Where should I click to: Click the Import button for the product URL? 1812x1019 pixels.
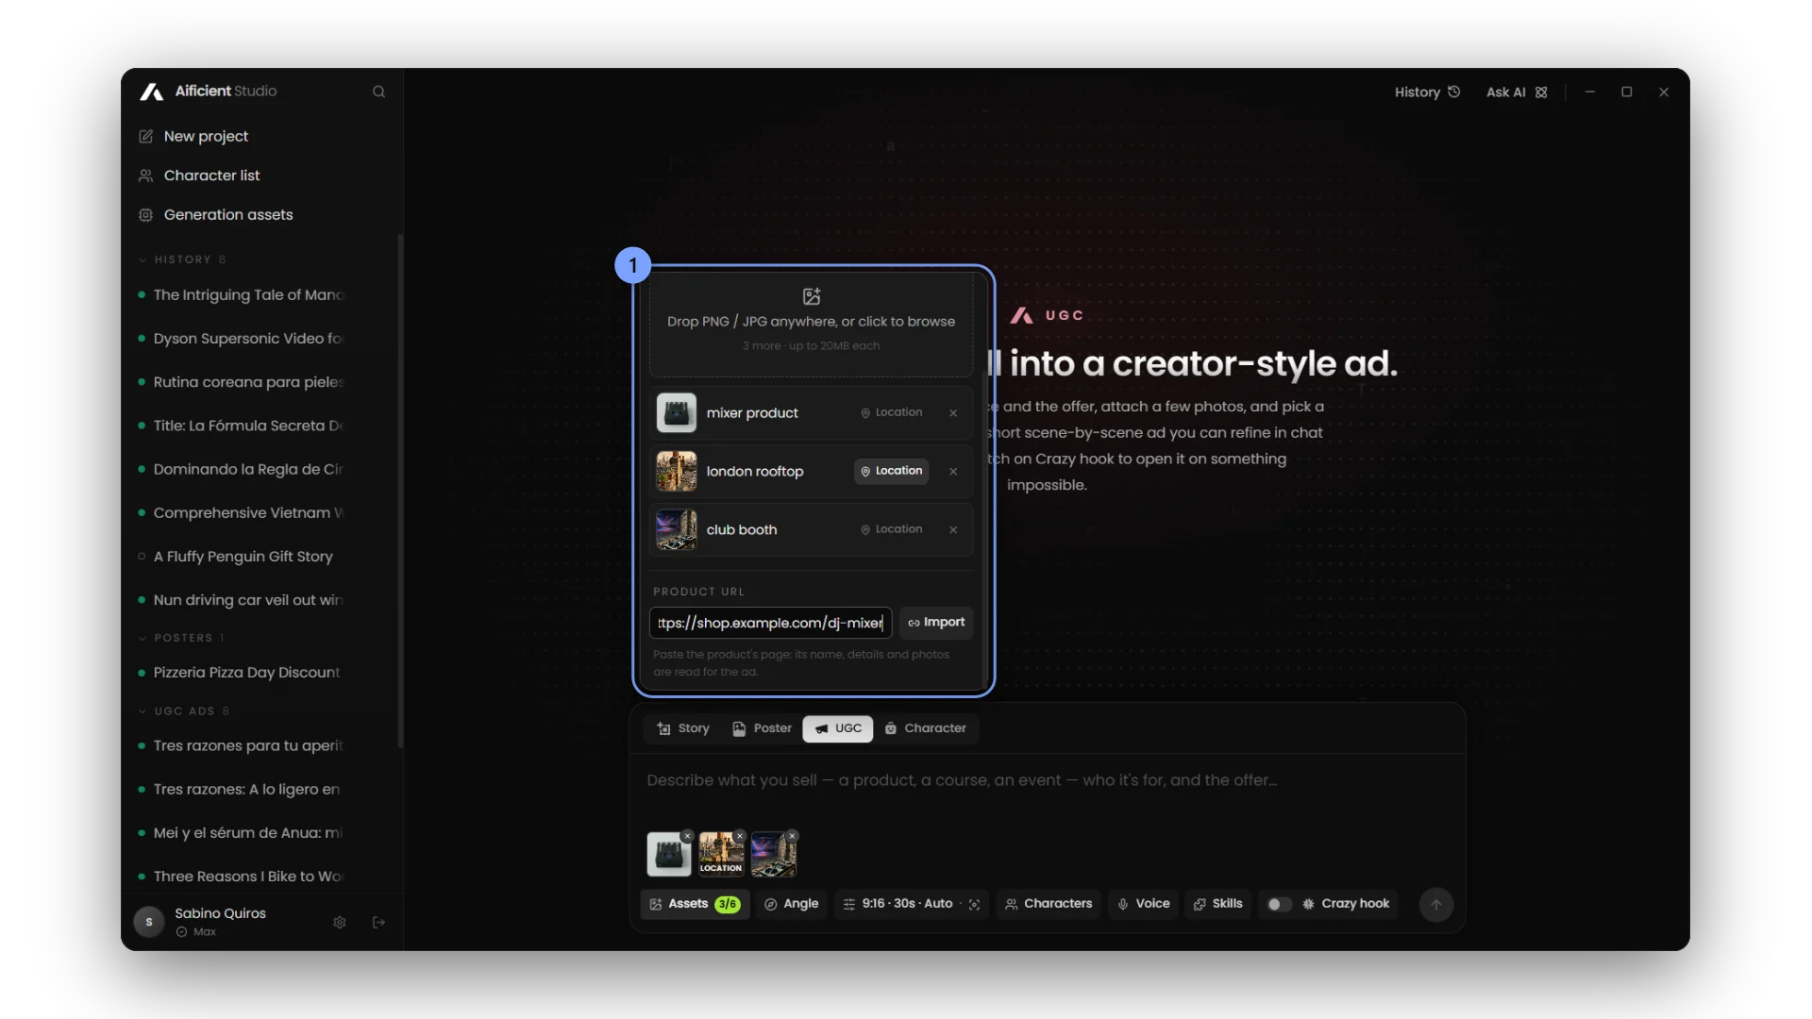point(936,623)
